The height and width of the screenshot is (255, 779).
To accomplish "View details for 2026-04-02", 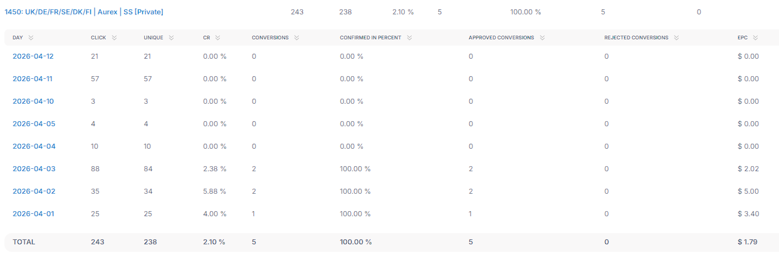I will tap(34, 191).
